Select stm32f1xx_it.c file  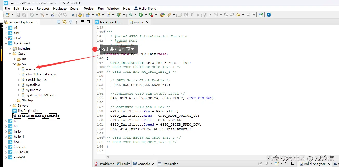[x=36, y=80]
